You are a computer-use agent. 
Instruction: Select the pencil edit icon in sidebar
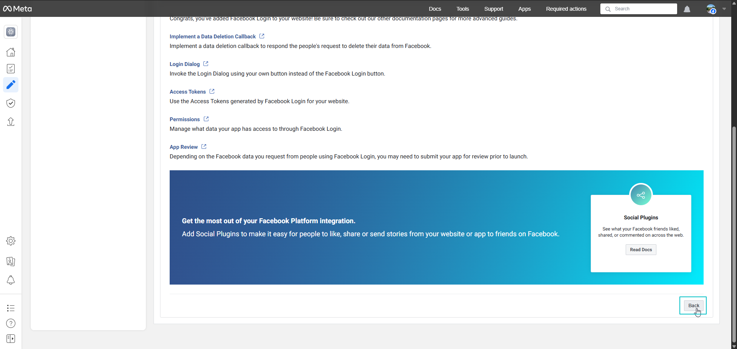[11, 85]
